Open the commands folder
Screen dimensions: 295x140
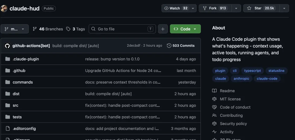pos(23,82)
